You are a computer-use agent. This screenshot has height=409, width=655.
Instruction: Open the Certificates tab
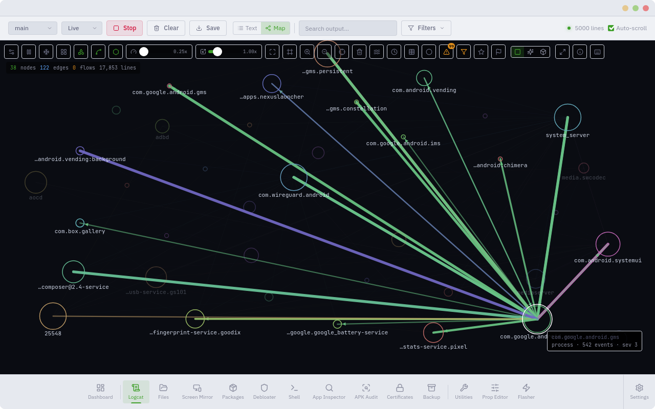click(x=400, y=392)
